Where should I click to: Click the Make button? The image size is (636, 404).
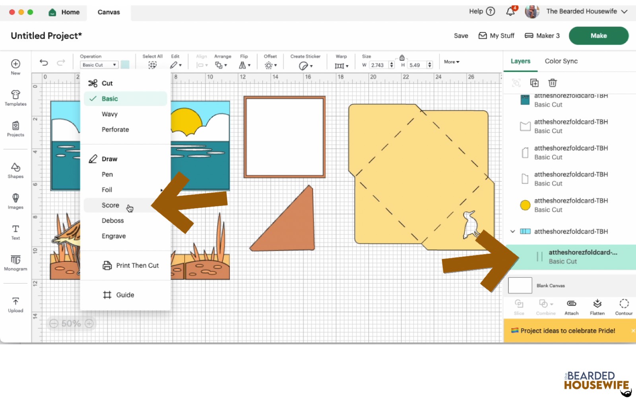(x=599, y=36)
